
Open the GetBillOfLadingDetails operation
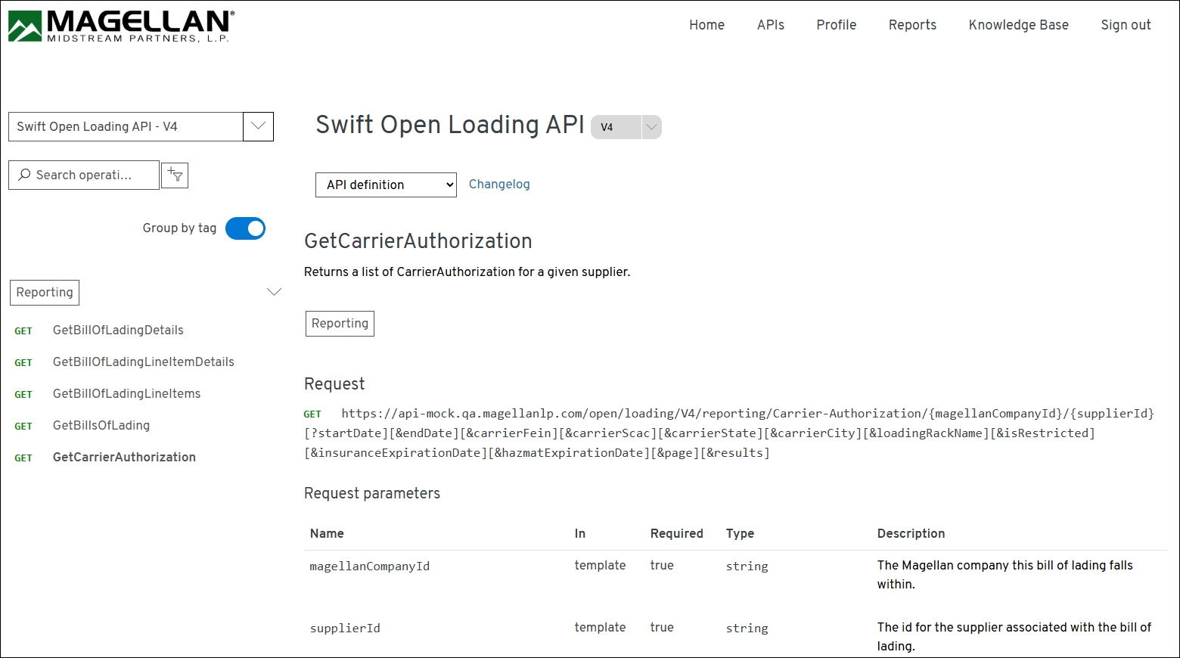118,330
